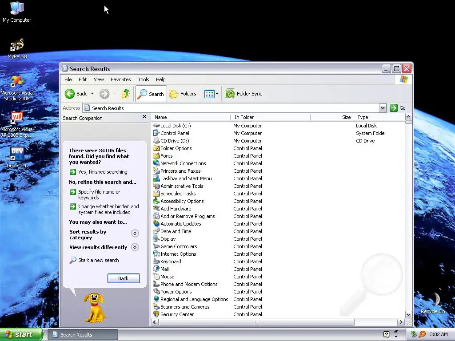
Task: Select the Network Connections icon
Action: pyautogui.click(x=156, y=163)
